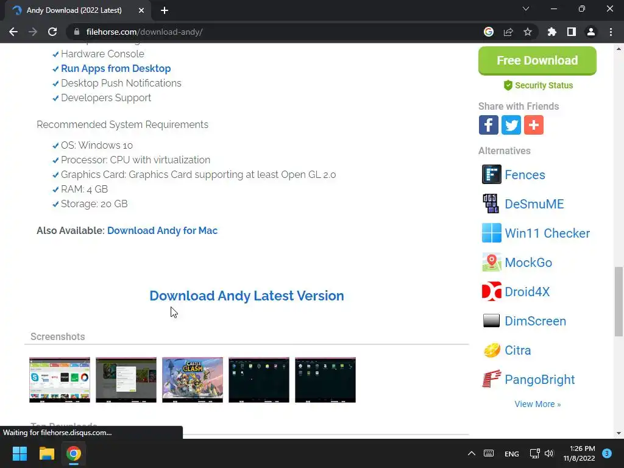Click the Citra orange icon

tap(492, 350)
